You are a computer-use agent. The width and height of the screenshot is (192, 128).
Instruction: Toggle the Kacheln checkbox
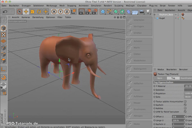185,105
